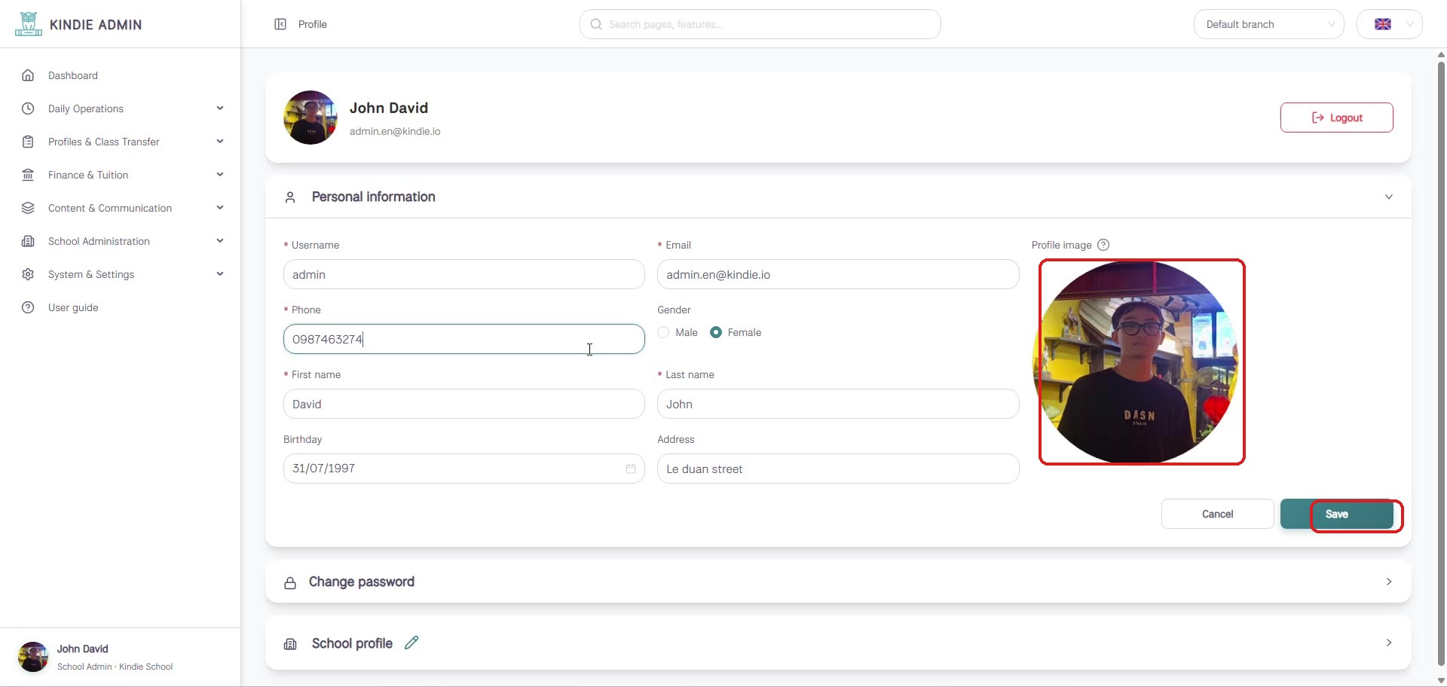Viewport: 1447px width, 687px height.
Task: Open the Default branch dropdown
Action: tap(1269, 24)
